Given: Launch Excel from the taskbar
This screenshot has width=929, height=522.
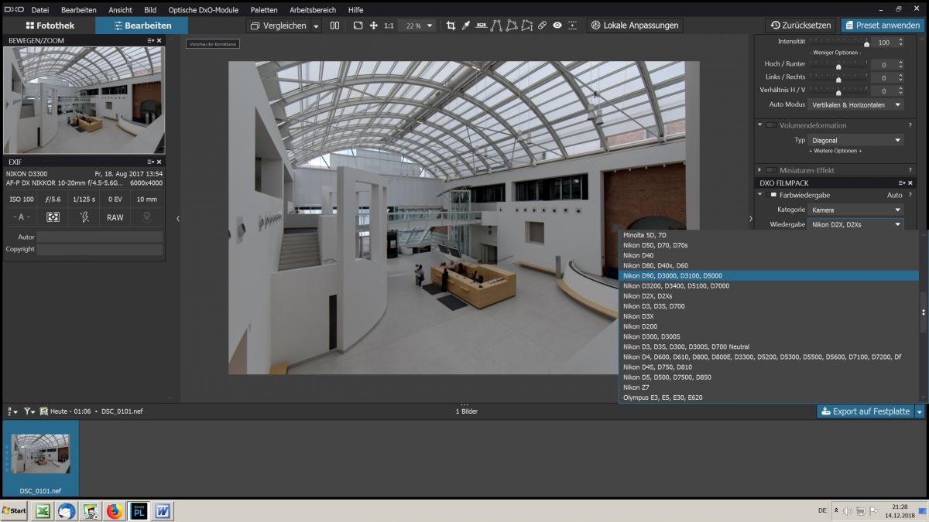Looking at the screenshot, I should (x=43, y=511).
